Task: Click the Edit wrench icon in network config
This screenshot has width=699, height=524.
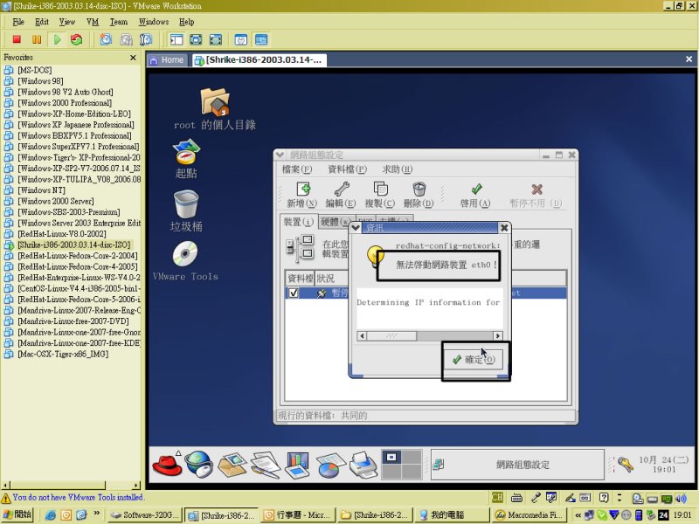Action: pos(342,189)
